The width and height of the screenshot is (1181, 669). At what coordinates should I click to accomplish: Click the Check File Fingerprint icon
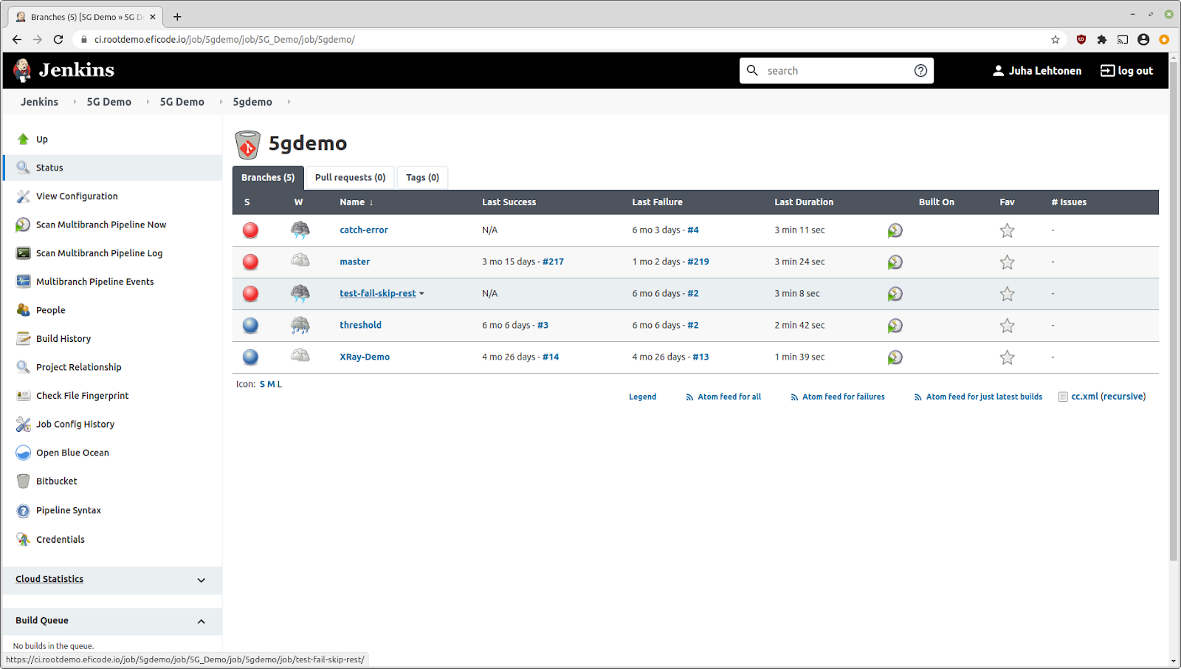coord(23,396)
